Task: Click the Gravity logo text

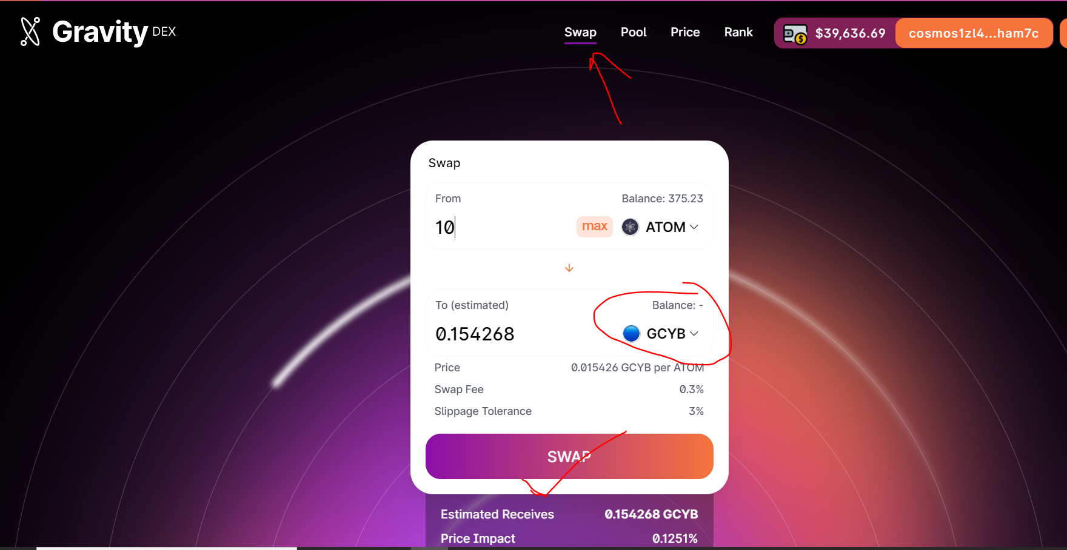Action: coord(100,32)
